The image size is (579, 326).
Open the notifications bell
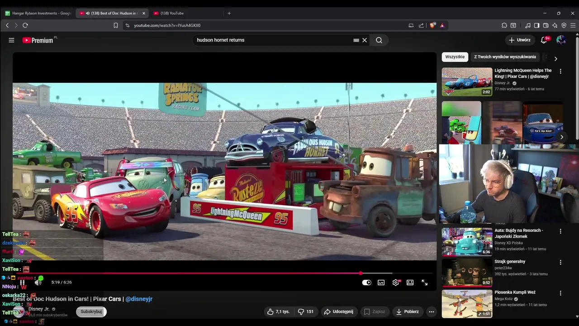click(544, 40)
